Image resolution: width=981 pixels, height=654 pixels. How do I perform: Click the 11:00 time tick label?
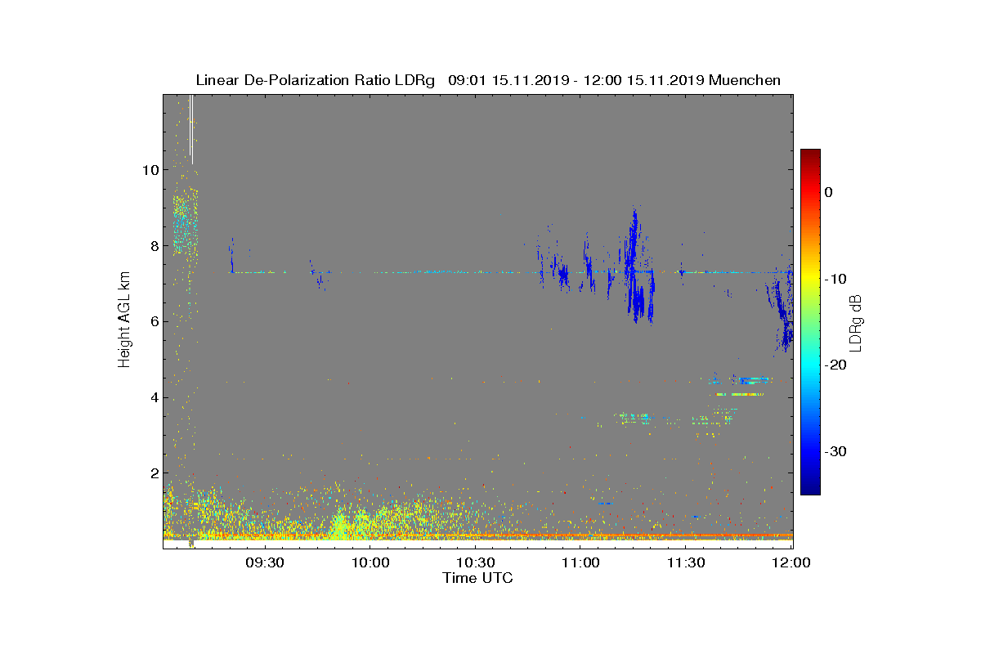click(580, 562)
